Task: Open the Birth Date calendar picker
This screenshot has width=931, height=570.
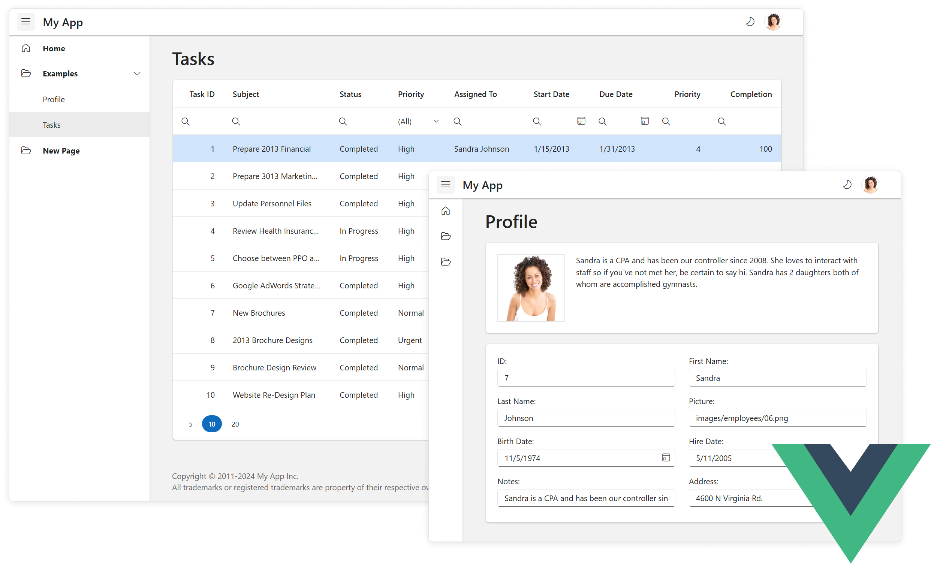Action: 665,458
